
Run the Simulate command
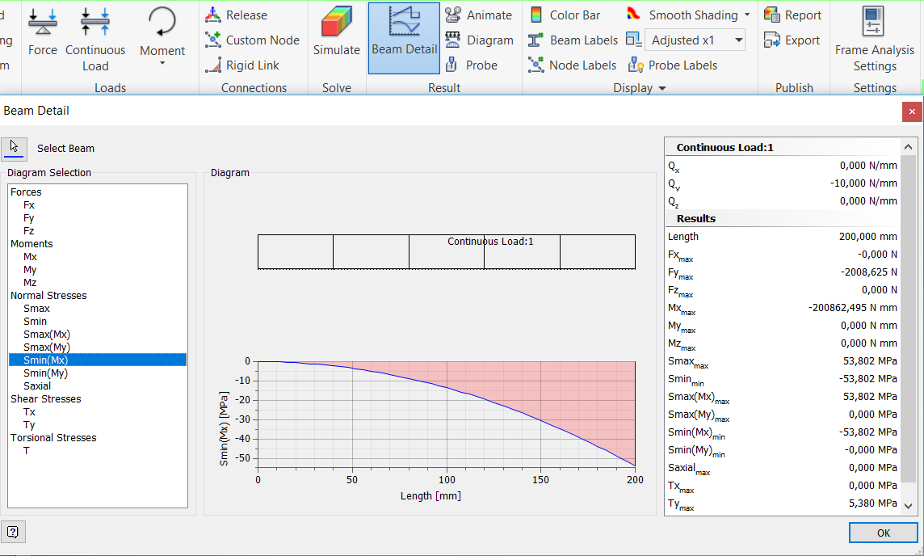pyautogui.click(x=337, y=32)
